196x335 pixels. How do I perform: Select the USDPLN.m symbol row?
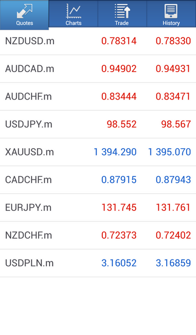[98, 263]
